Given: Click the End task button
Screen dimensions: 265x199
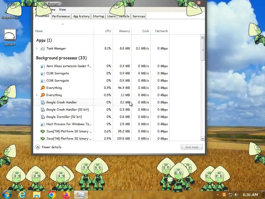Looking at the screenshot, I should pyautogui.click(x=192, y=147).
